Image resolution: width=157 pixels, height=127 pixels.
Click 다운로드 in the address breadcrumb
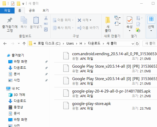(x=94, y=44)
